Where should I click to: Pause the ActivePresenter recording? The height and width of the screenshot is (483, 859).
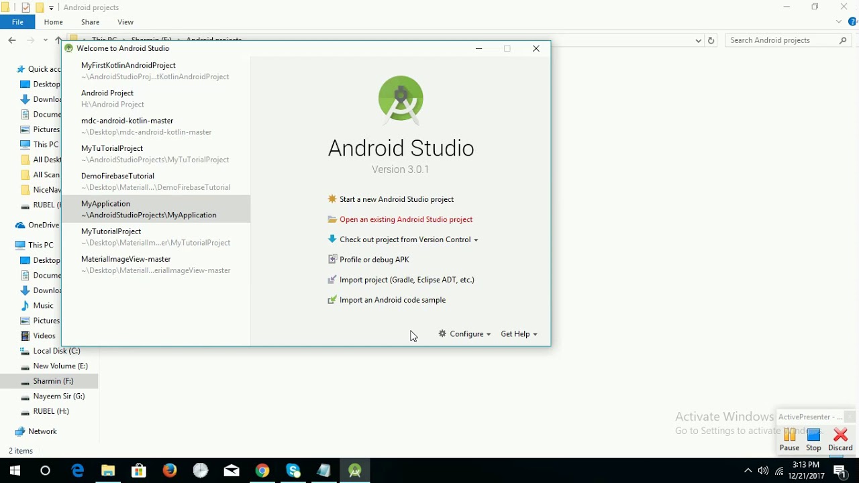(790, 440)
